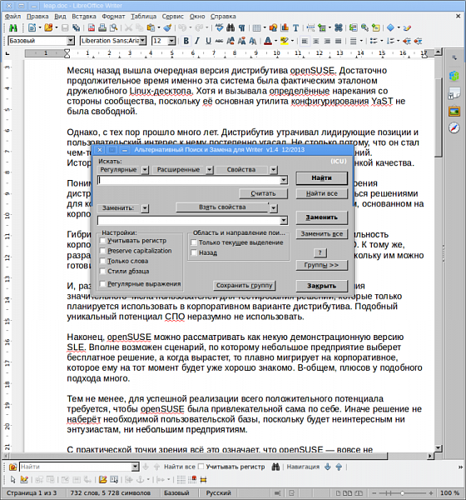Toggle Bold formatting
Screen dimensions: 466x500
[186, 41]
